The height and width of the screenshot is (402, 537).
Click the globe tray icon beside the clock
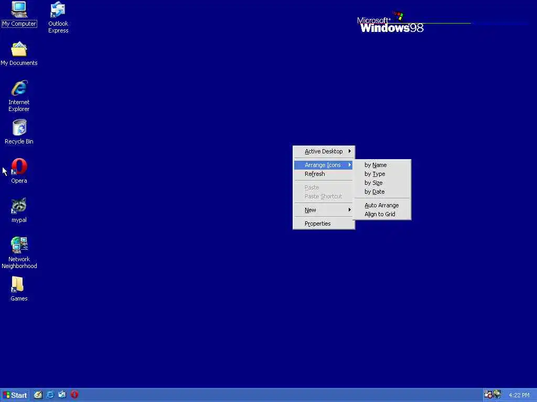point(497,395)
